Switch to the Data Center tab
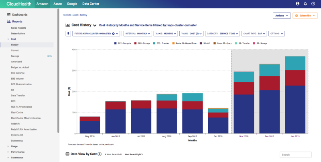 click(91, 4)
